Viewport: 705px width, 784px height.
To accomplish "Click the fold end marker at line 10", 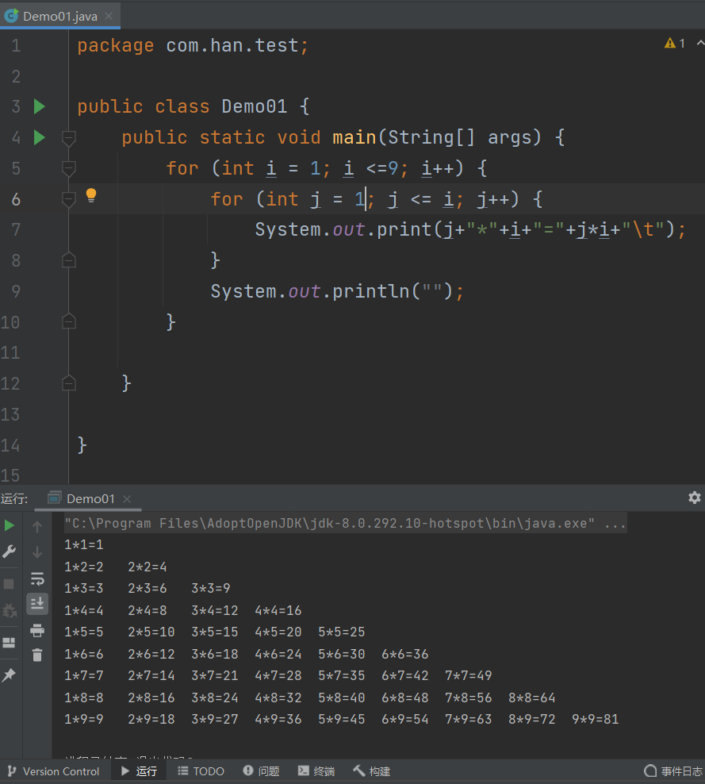I will pos(68,321).
